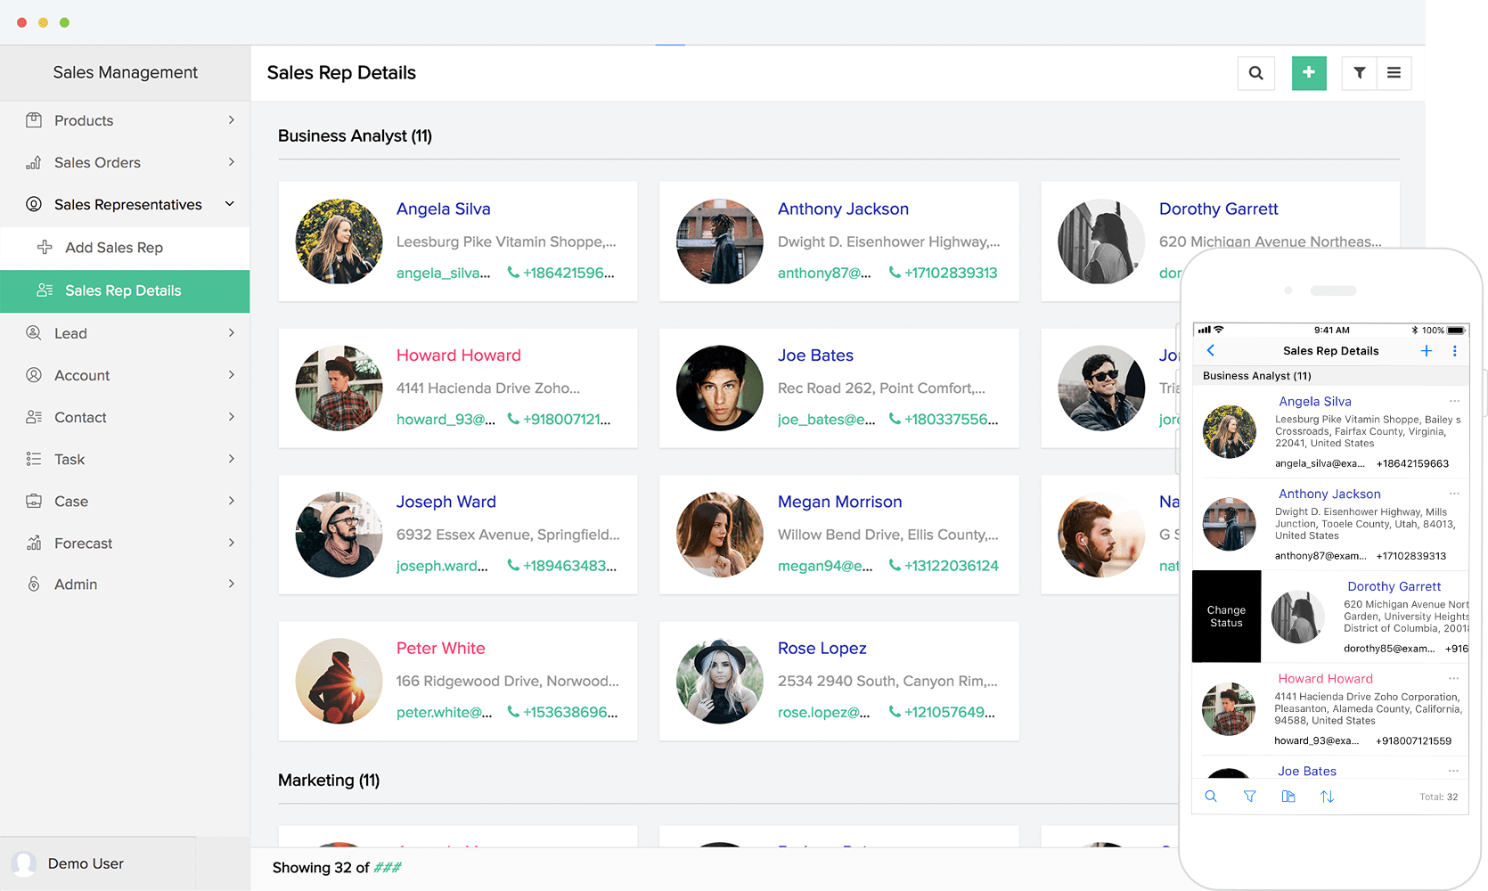Tap the search icon in the phone footer
1488x891 pixels.
[1211, 796]
